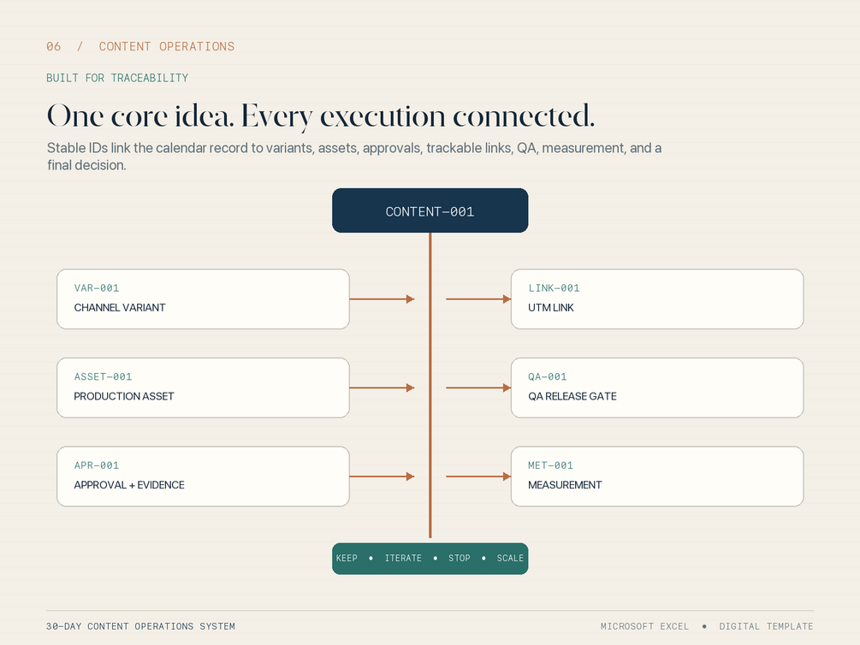The image size is (860, 645).
Task: Open the ASSET-001 Production Asset card
Action: [203, 388]
